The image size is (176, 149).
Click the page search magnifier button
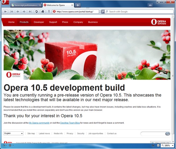click(167, 134)
